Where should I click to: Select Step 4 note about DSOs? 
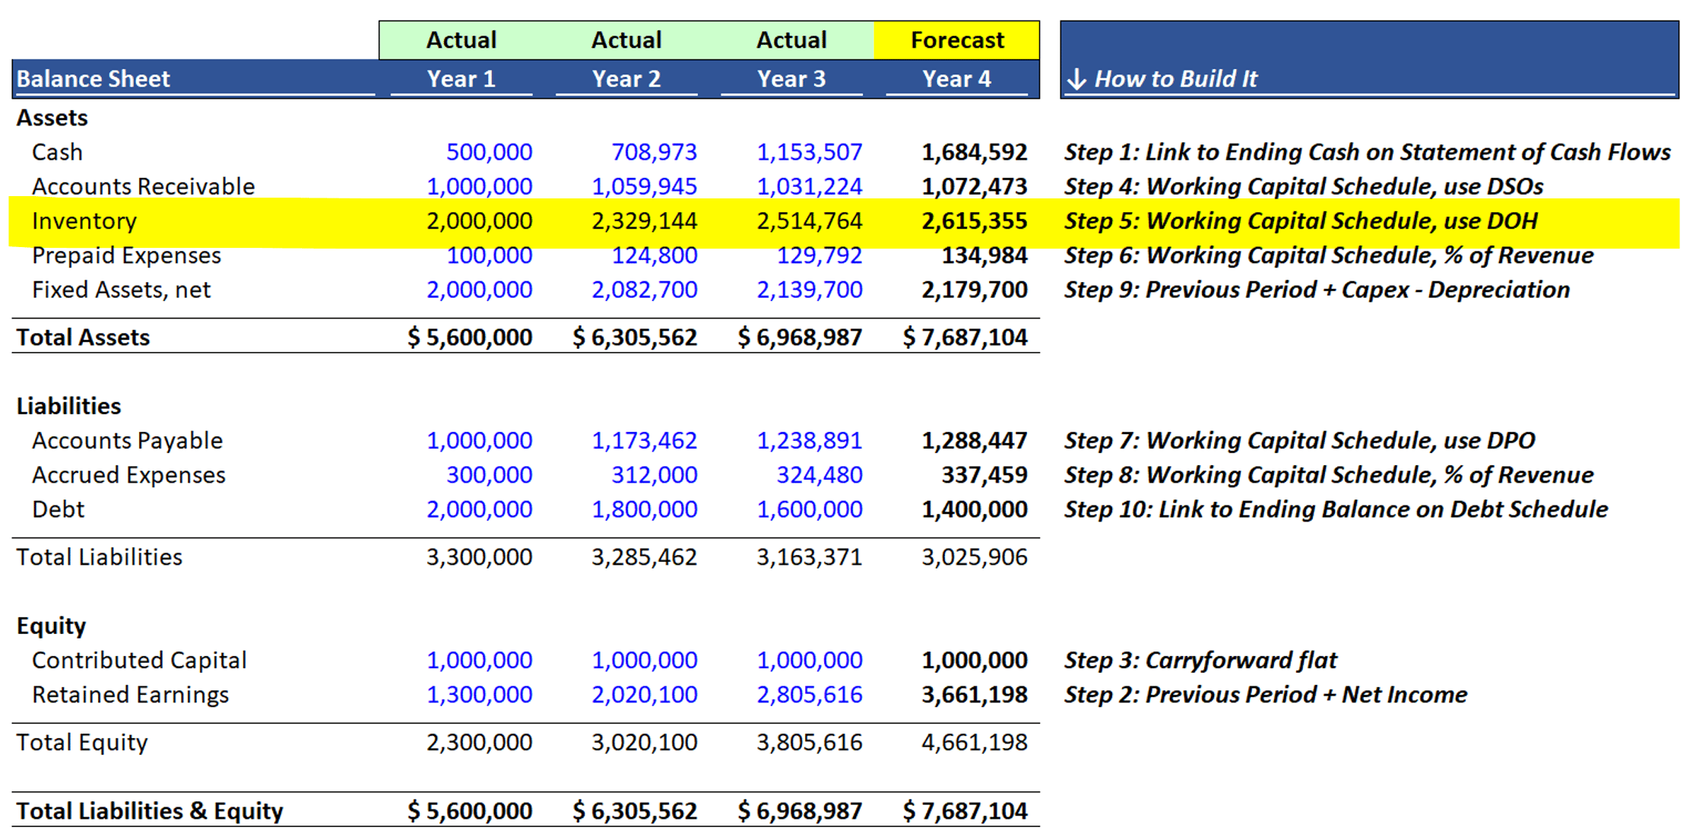(x=1304, y=186)
